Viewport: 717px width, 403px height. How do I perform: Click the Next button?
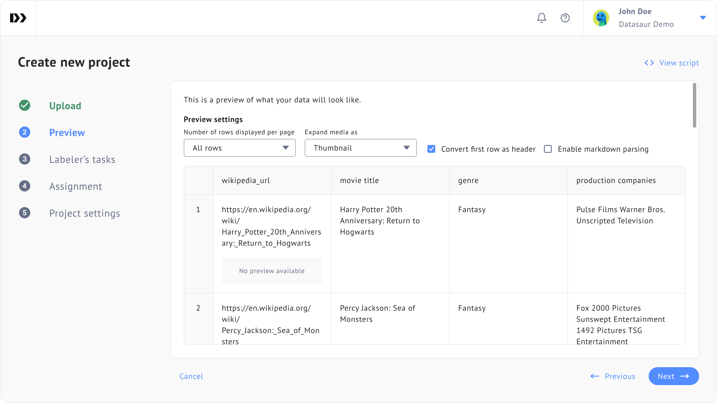[x=673, y=376]
